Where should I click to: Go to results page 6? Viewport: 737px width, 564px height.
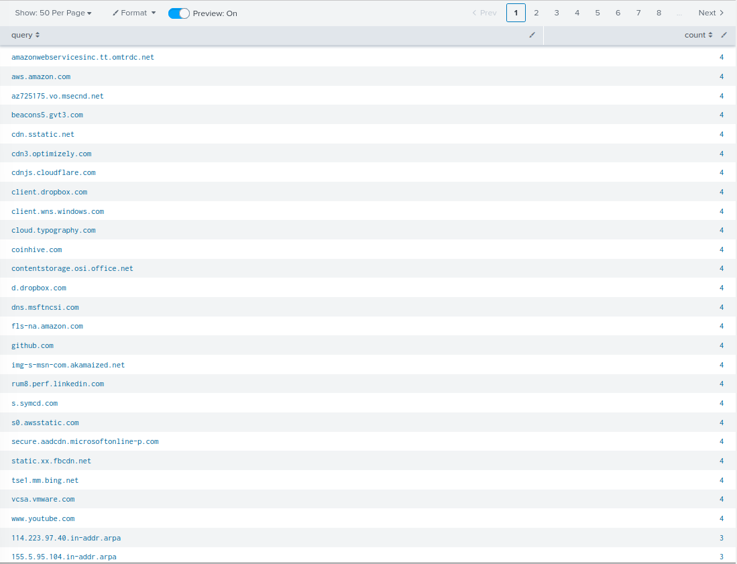tap(618, 13)
